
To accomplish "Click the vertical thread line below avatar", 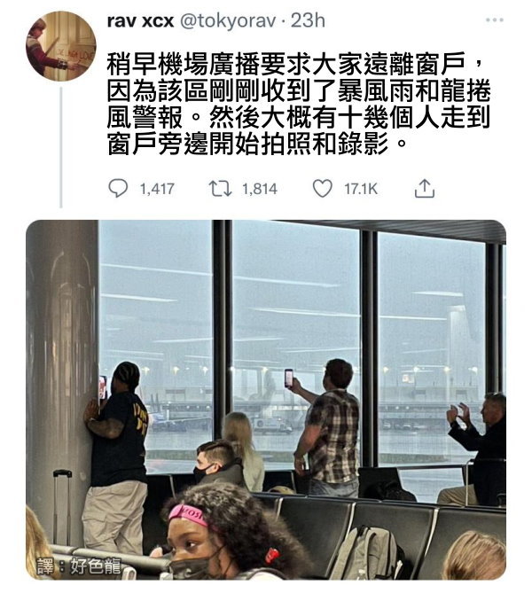I will (61, 147).
